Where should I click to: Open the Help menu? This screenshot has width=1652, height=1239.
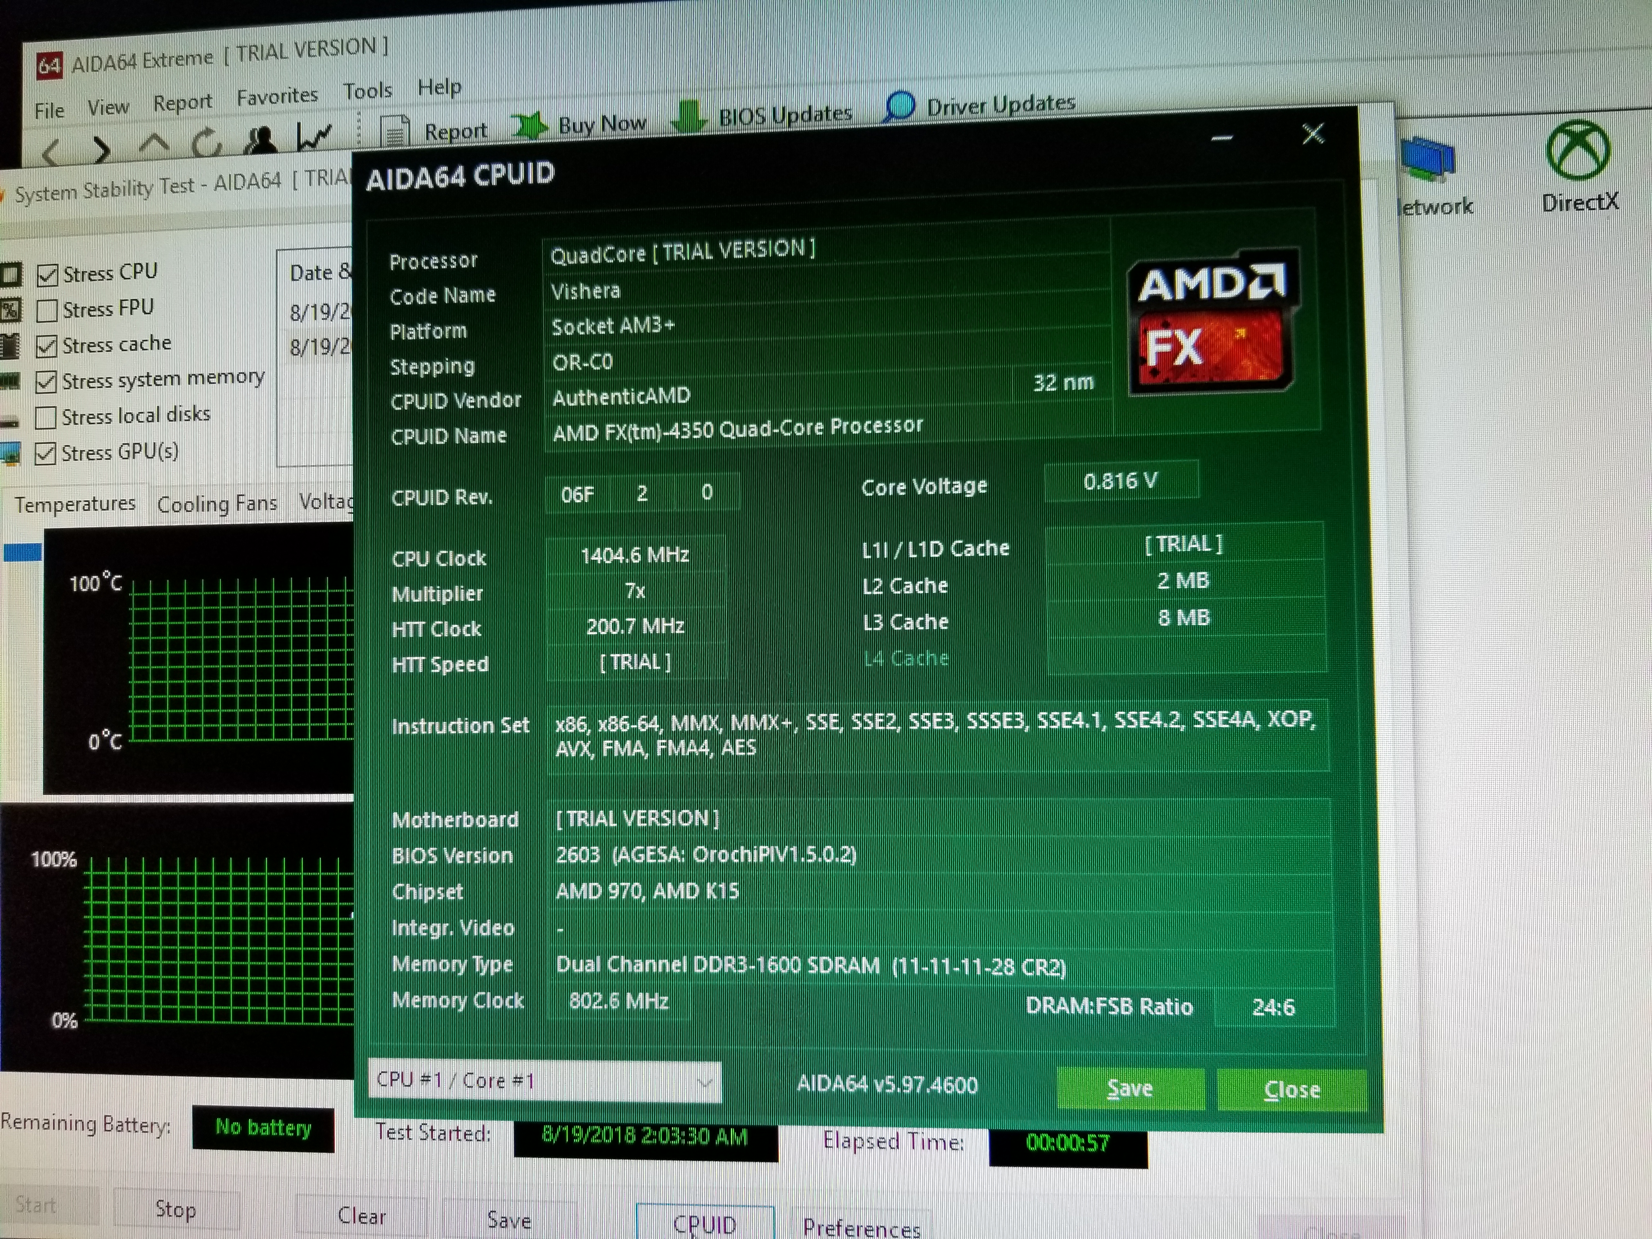[439, 87]
